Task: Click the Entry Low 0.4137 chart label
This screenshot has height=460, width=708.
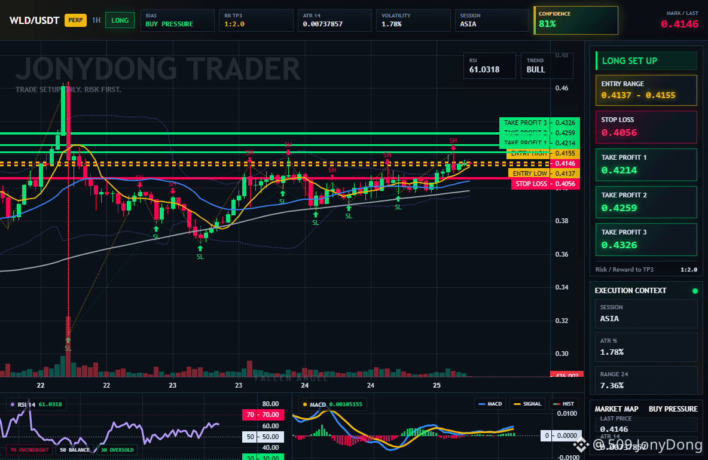Action: pyautogui.click(x=544, y=173)
